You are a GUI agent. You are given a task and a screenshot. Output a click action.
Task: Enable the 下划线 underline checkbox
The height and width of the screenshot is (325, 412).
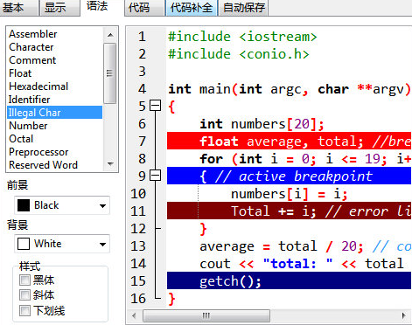24,311
